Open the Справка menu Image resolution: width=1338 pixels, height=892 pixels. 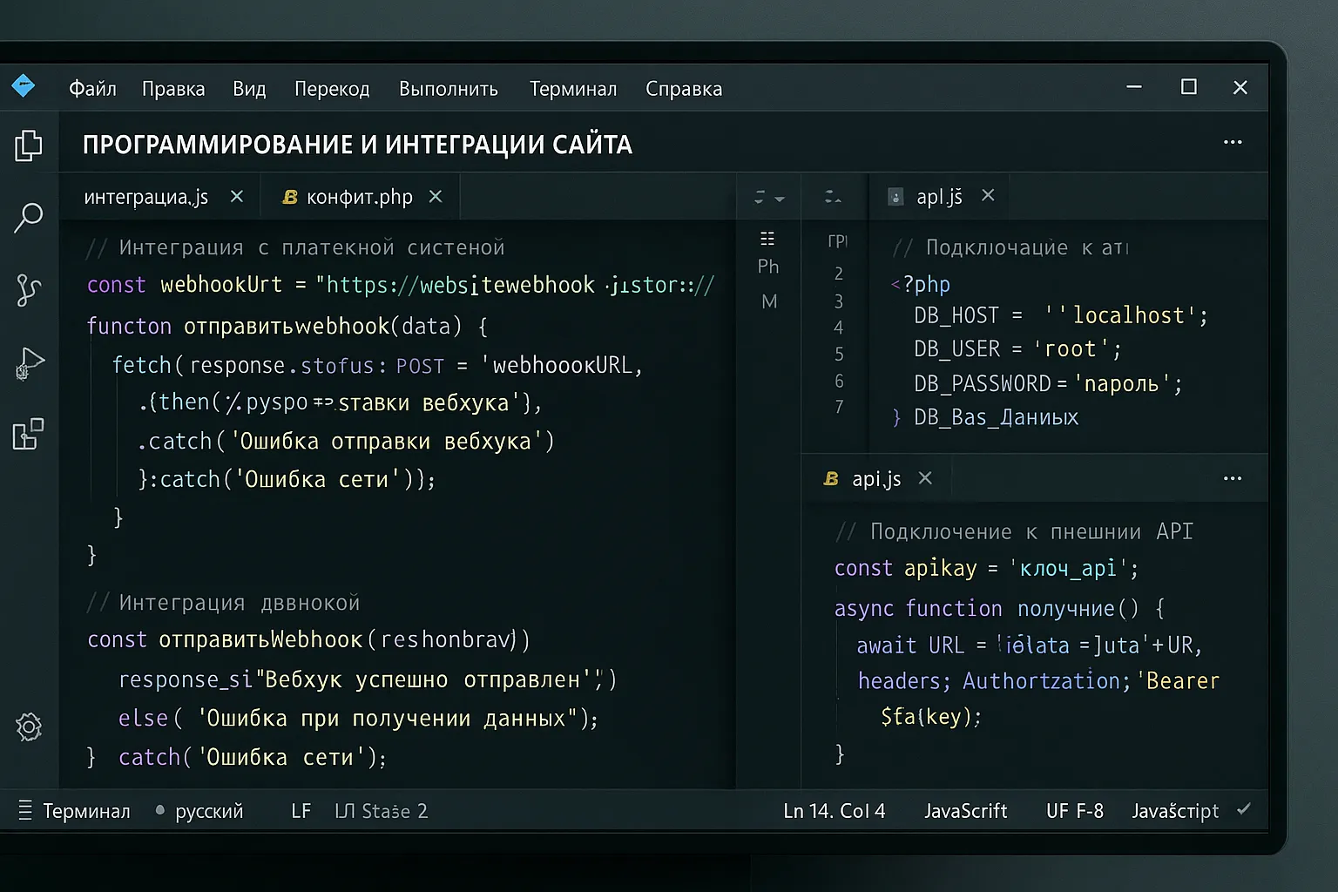pos(684,88)
